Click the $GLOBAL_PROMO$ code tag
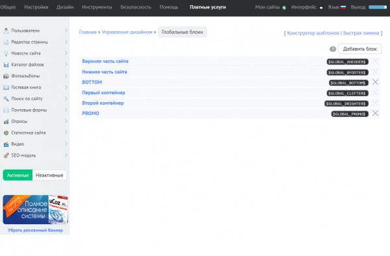390x256 pixels. tap(350, 114)
